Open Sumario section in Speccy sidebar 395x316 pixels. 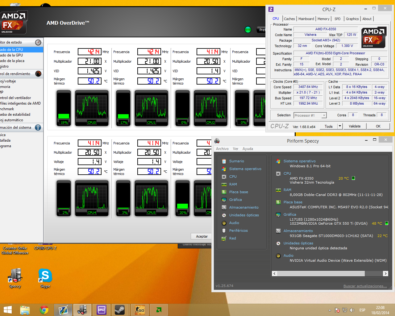(x=236, y=161)
